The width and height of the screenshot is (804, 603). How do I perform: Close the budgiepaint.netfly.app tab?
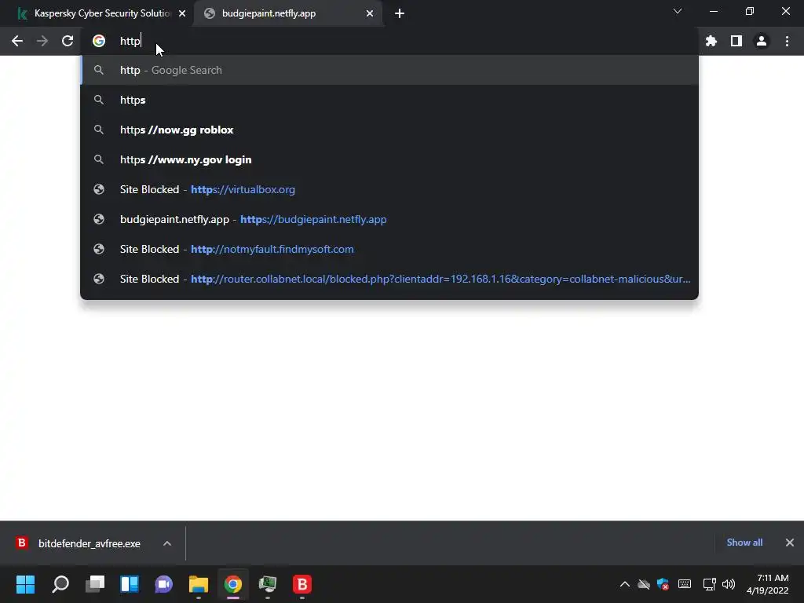tap(370, 13)
